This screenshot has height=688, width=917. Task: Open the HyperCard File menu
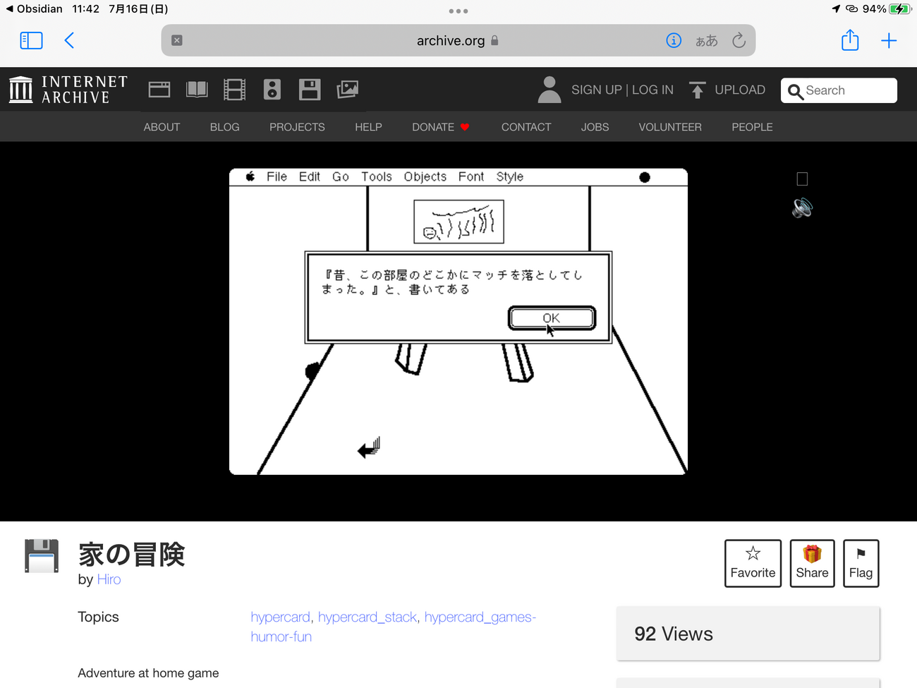(x=277, y=176)
